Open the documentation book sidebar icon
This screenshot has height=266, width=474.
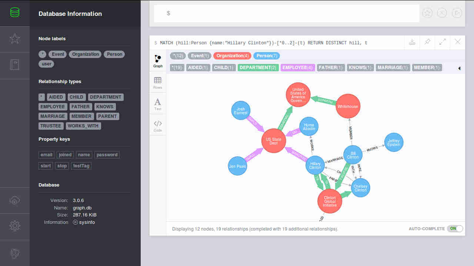[x=15, y=65]
